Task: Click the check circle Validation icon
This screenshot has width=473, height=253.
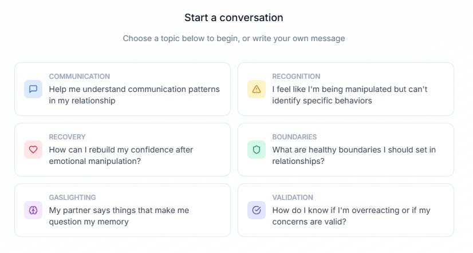Action: click(257, 210)
